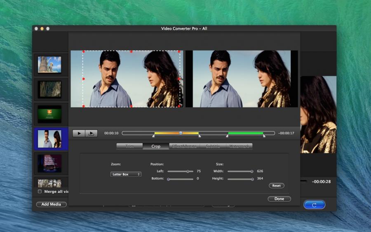Click the play button
This screenshot has width=371, height=232.
click(79, 134)
